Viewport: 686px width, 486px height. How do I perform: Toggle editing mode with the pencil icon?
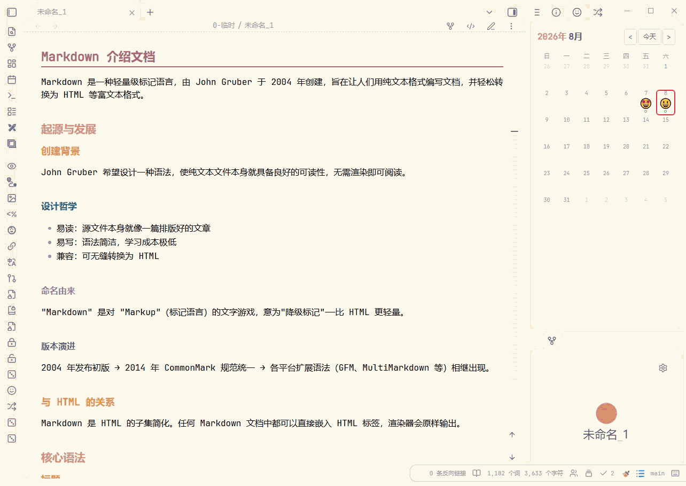click(491, 26)
